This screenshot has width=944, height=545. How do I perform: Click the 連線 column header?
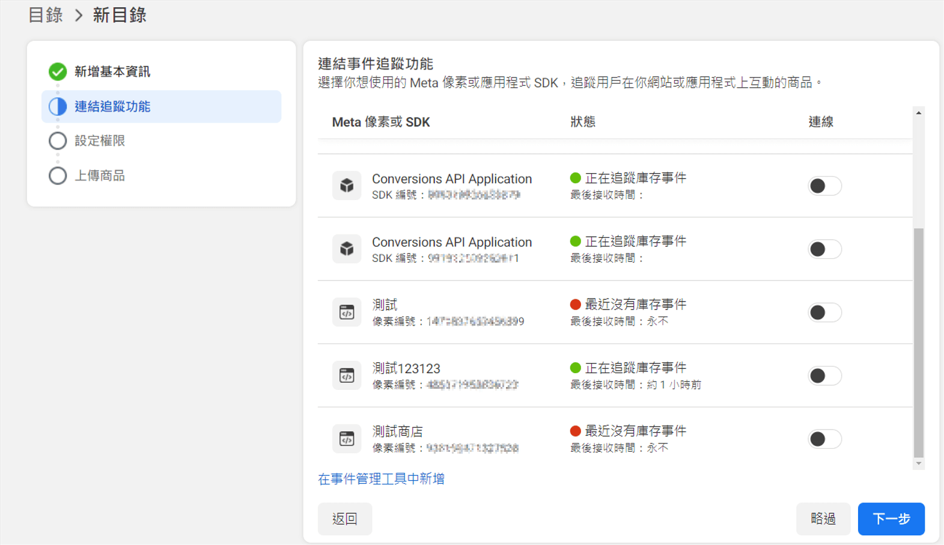(x=821, y=122)
